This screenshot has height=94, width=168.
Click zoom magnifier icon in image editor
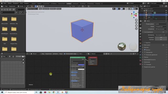pyautogui.click(x=23, y=60)
